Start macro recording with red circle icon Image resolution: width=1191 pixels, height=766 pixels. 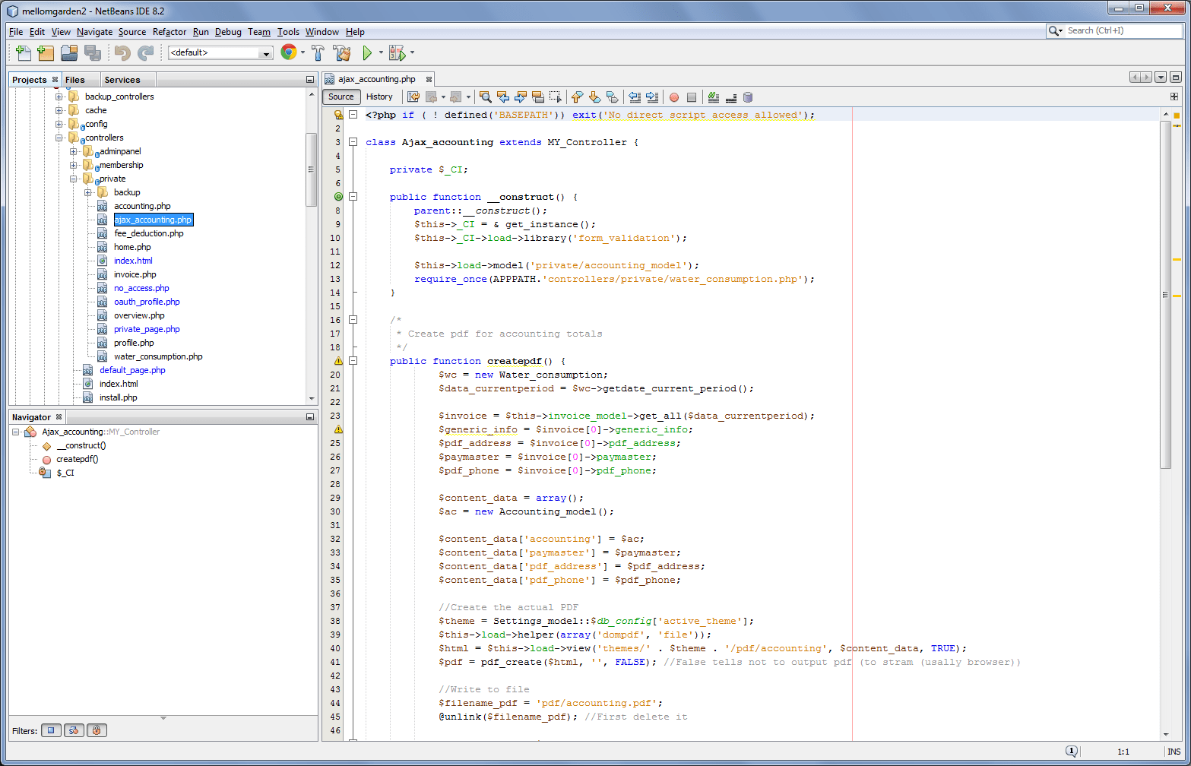(x=673, y=97)
